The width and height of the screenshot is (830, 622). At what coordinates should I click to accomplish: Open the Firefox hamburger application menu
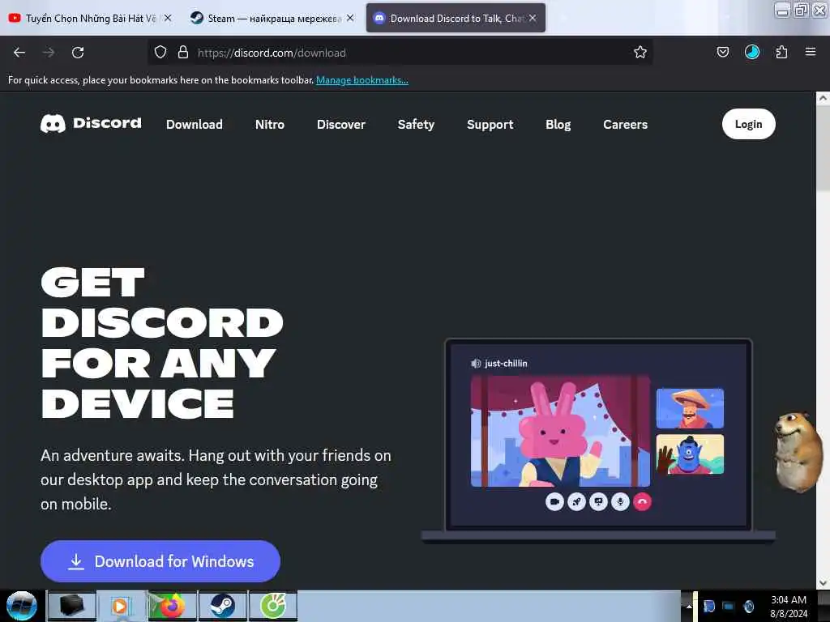[x=811, y=52]
